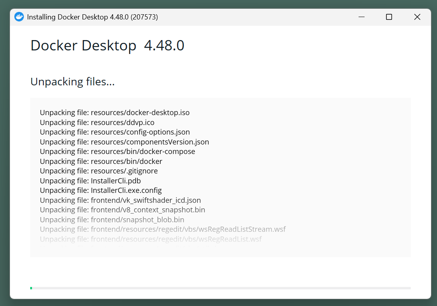437x306 pixels.
Task: Click the Docker Desktop 4.48.0 heading
Action: tap(107, 46)
